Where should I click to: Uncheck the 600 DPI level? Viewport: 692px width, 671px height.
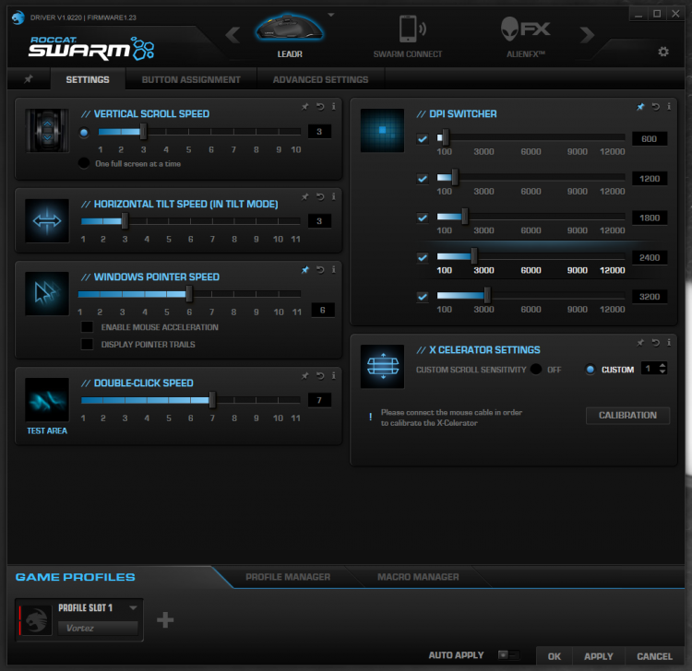423,139
